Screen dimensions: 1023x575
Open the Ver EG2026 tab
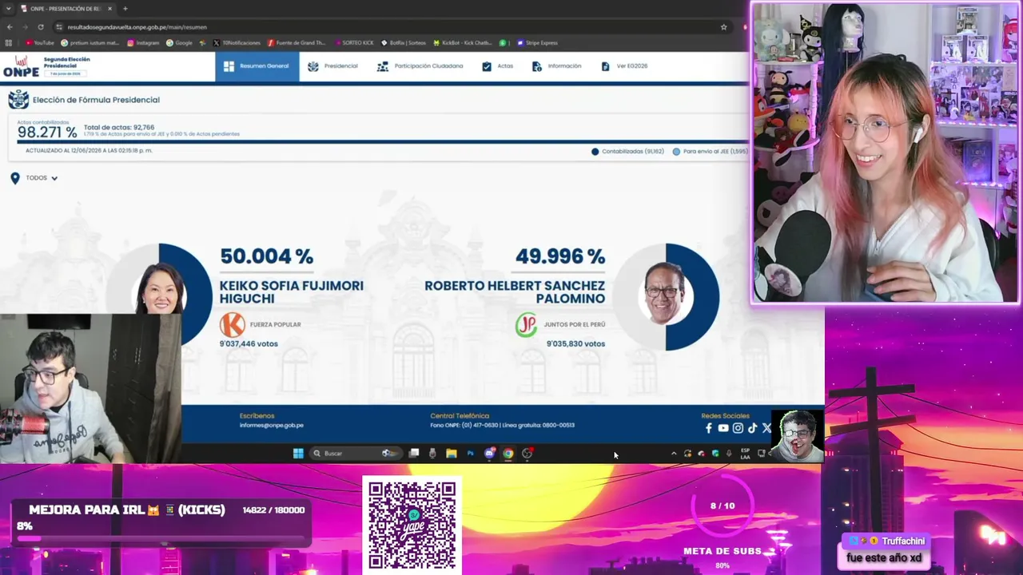click(x=623, y=66)
